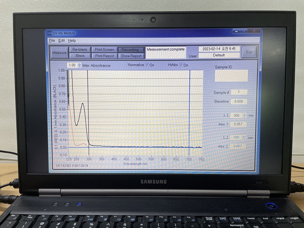Open the Help menu
304x228 pixels.
[x=72, y=41]
